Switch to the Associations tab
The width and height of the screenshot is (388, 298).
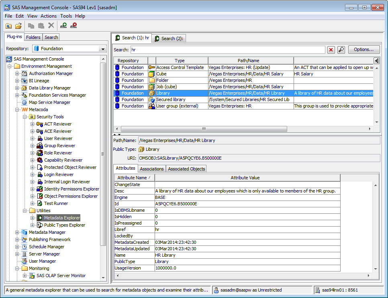[152, 169]
